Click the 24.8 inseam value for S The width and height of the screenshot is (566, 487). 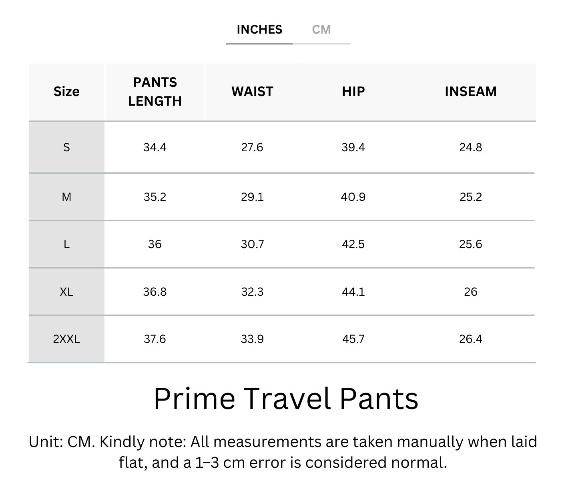pyautogui.click(x=470, y=148)
